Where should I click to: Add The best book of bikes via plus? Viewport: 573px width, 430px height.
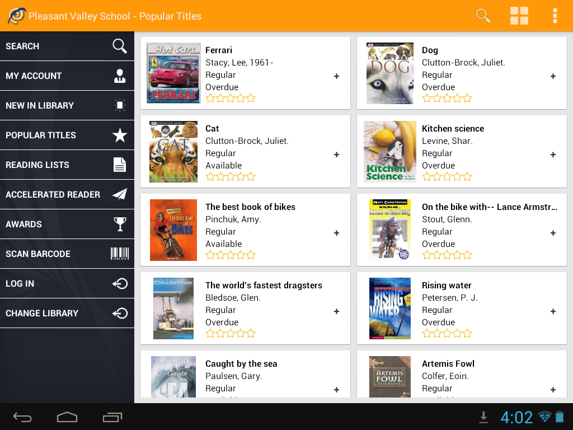336,233
